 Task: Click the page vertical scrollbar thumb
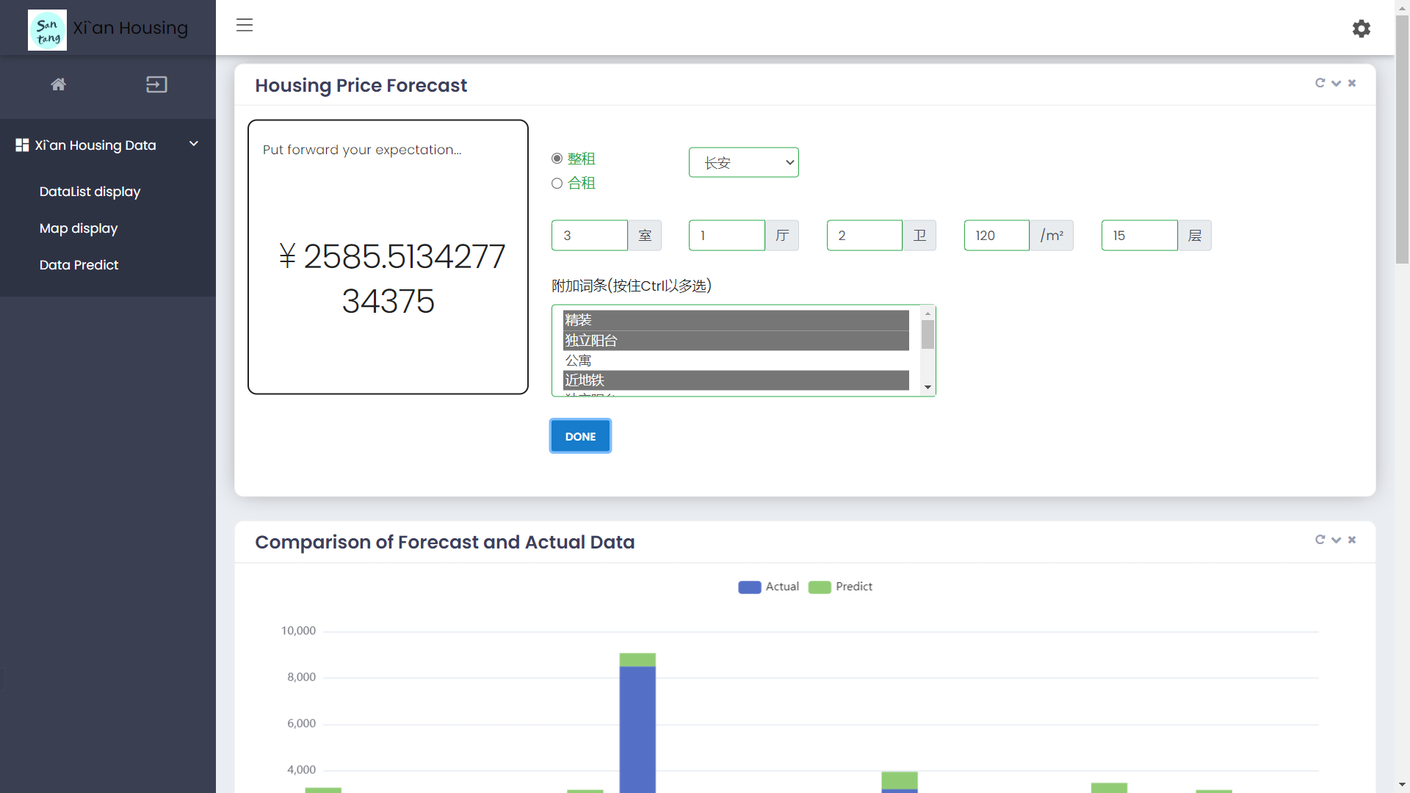[1402, 139]
